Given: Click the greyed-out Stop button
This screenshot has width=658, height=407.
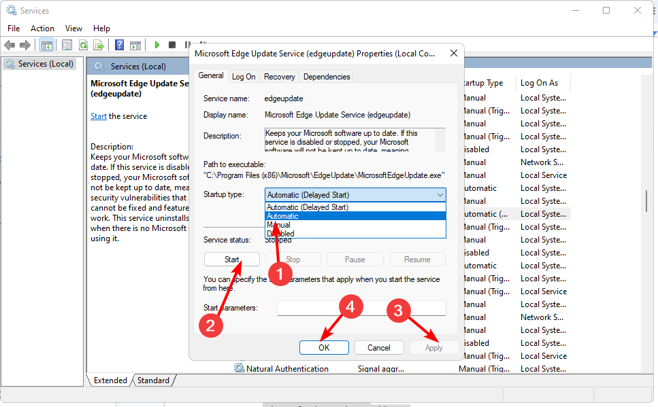Looking at the screenshot, I should [x=293, y=260].
